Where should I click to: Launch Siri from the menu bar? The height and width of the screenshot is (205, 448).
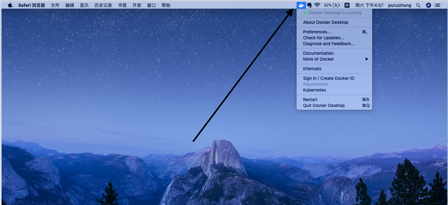[x=428, y=5]
